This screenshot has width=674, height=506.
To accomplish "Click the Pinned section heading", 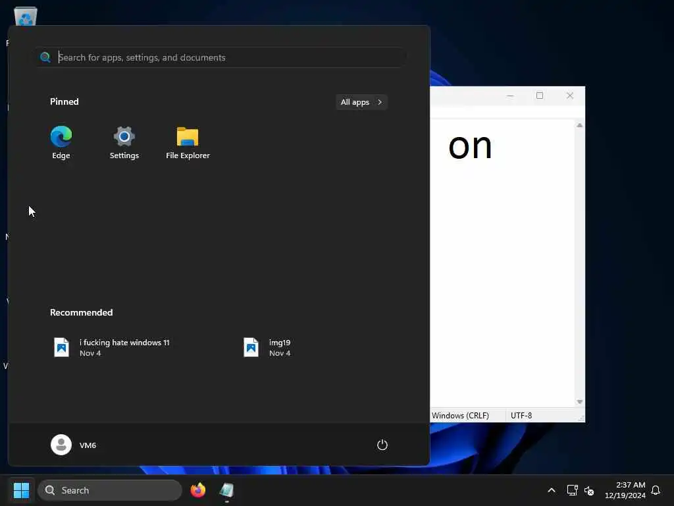I will 65,101.
